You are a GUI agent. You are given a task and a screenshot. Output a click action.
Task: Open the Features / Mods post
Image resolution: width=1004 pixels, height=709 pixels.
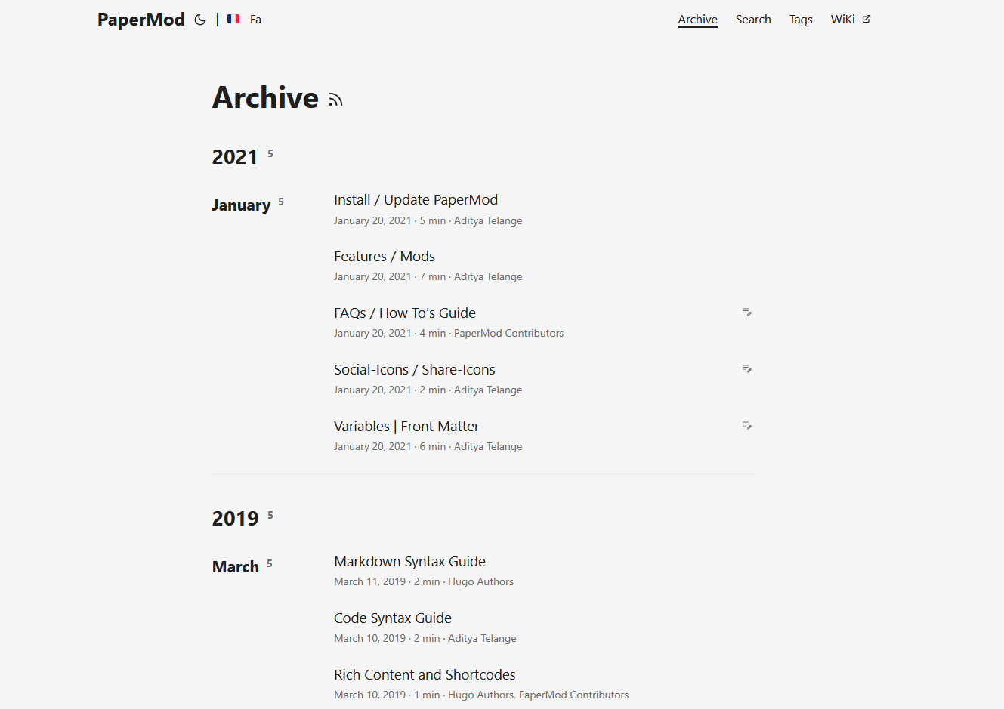tap(384, 257)
